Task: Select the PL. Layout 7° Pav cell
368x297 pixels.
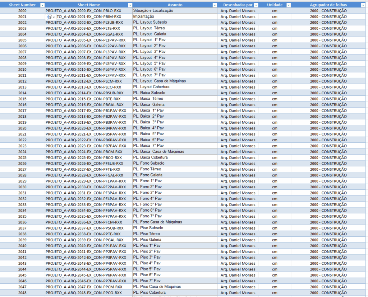Action: [175, 75]
